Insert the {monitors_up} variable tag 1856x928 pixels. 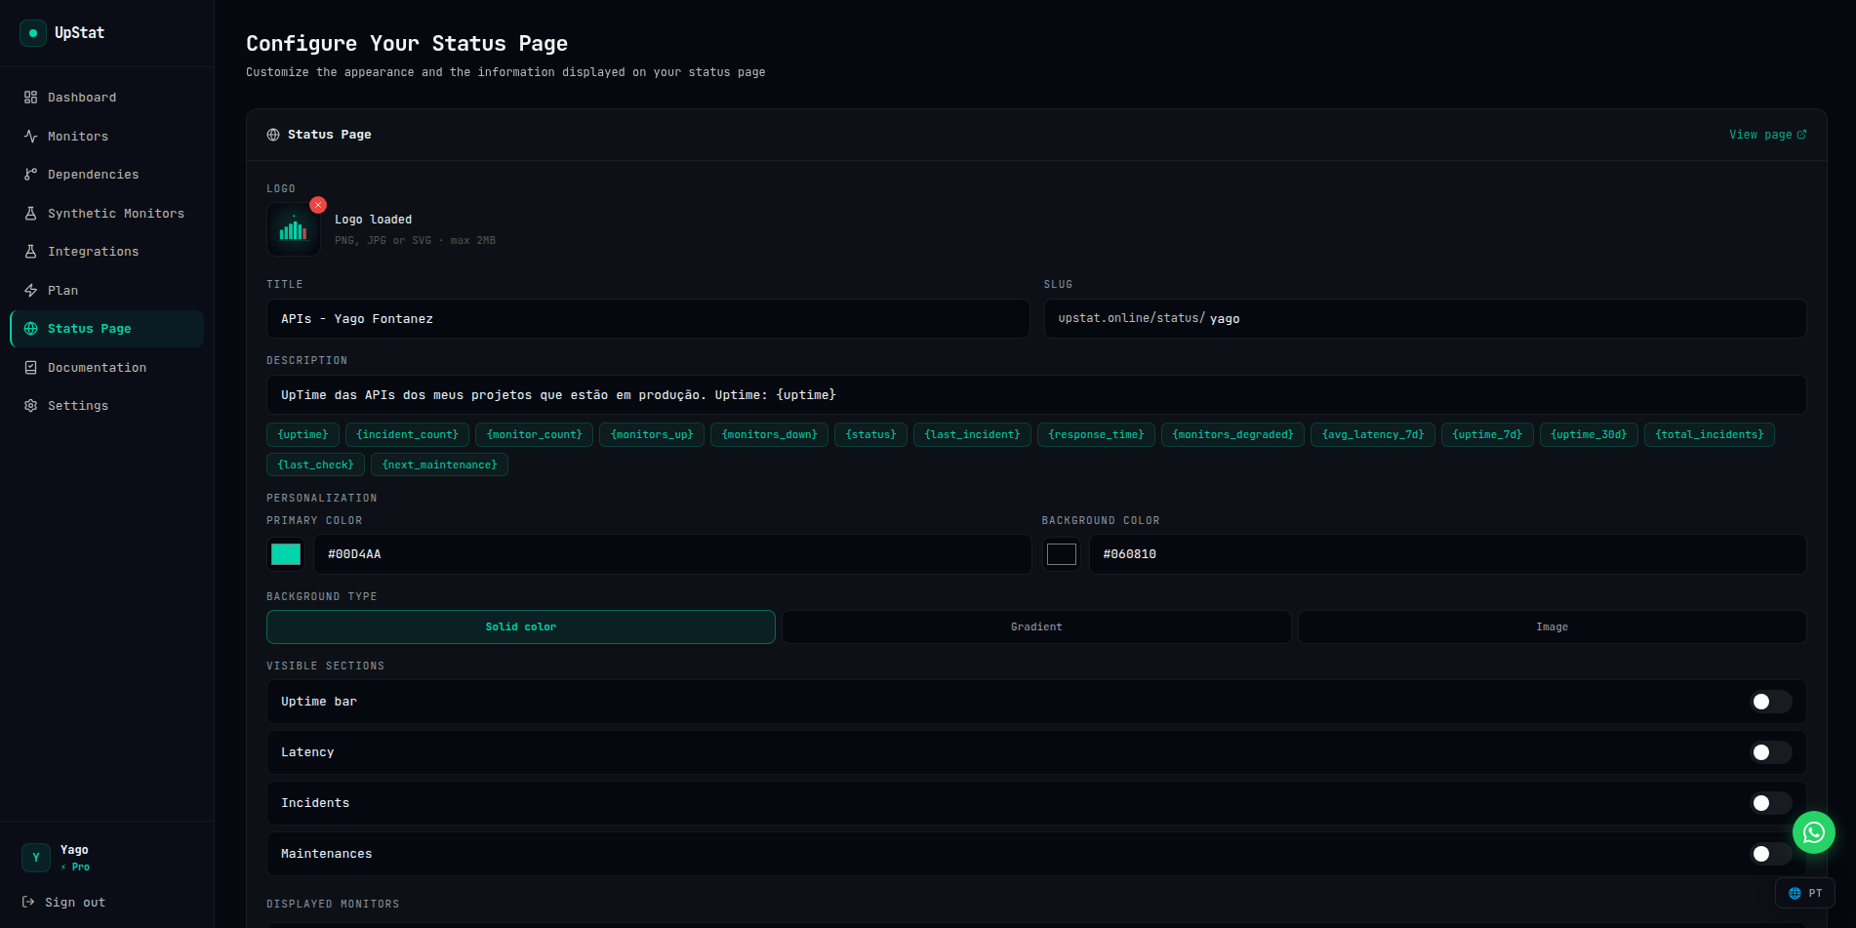652,435
